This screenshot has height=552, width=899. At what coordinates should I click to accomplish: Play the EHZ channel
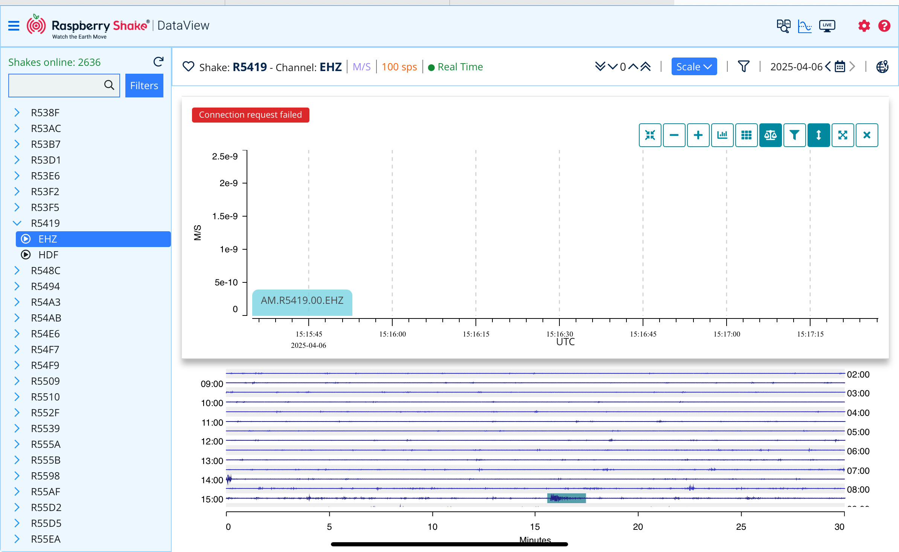(x=26, y=239)
